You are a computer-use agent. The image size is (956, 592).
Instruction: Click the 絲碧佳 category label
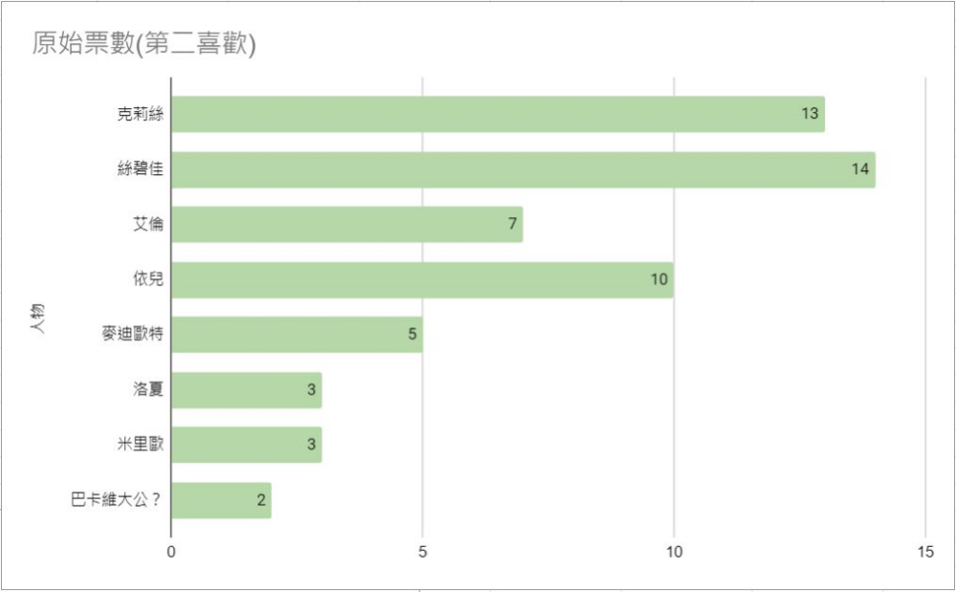coord(141,169)
